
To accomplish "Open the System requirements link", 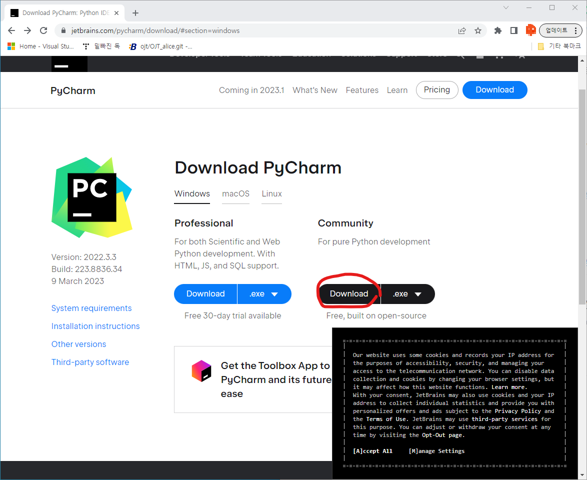I will click(x=91, y=308).
